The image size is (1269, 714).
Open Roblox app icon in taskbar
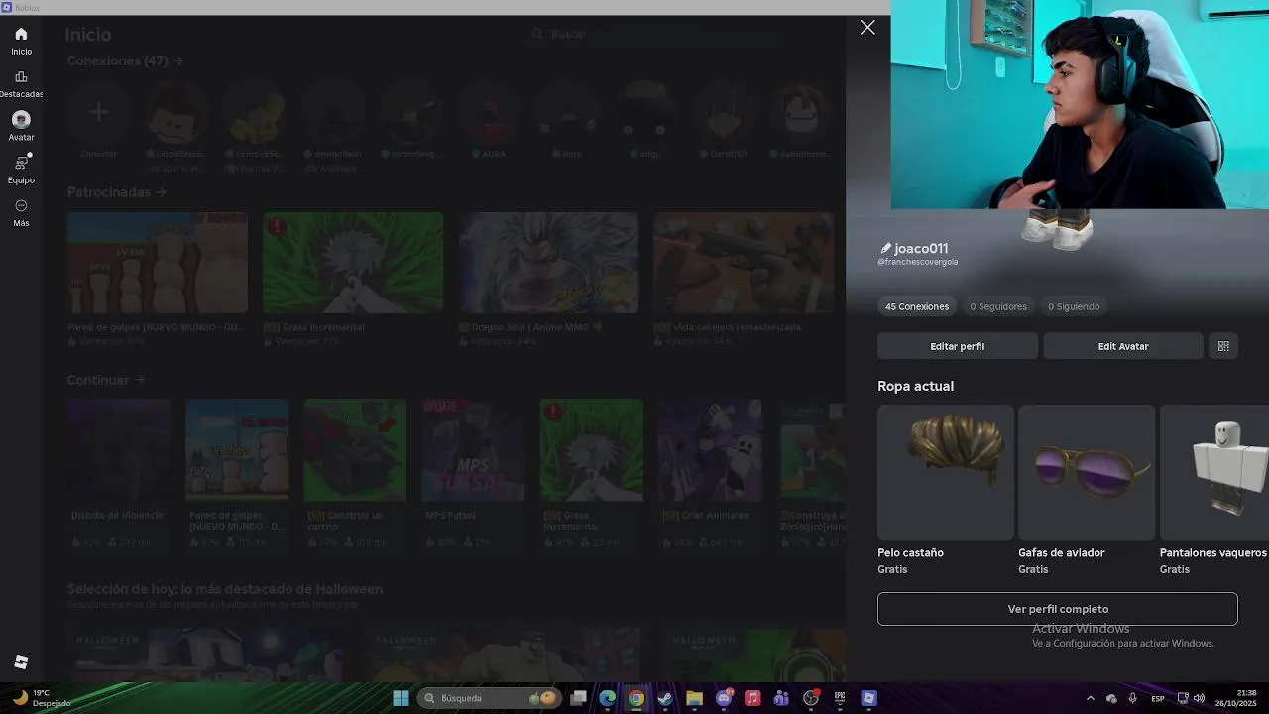click(x=868, y=698)
